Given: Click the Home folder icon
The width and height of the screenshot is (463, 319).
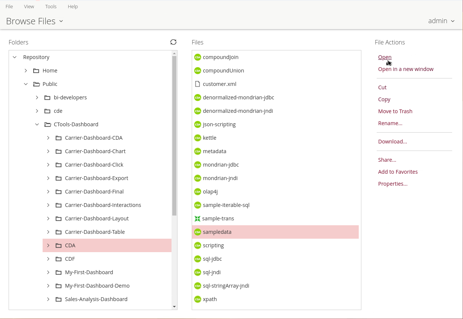Looking at the screenshot, I should click(x=36, y=71).
